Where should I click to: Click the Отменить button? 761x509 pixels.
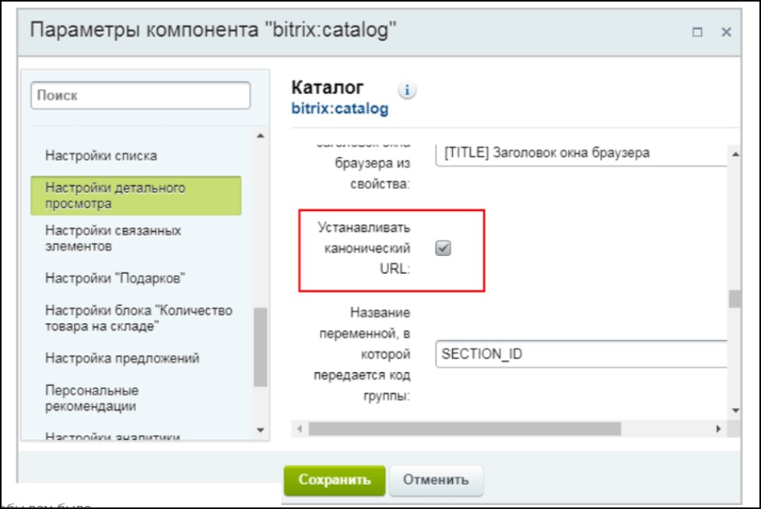click(436, 480)
